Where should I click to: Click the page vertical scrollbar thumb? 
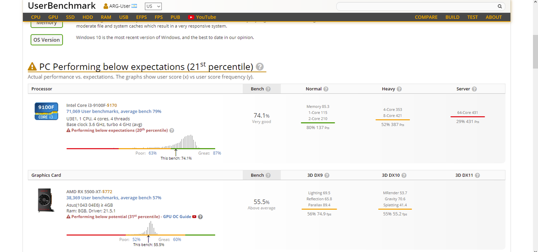tap(535, 52)
